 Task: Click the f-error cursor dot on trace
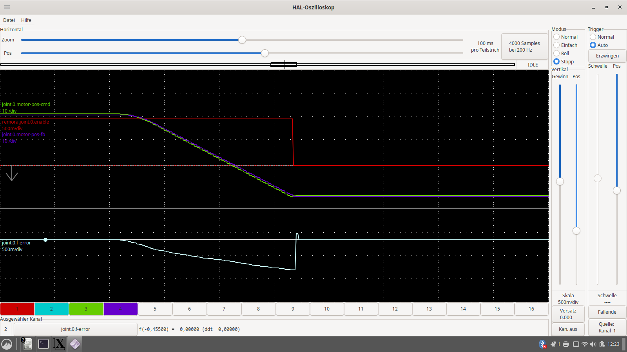45,239
